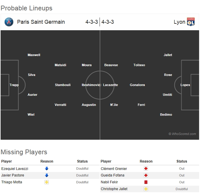Click the Lyon club crest

pos(190,22)
